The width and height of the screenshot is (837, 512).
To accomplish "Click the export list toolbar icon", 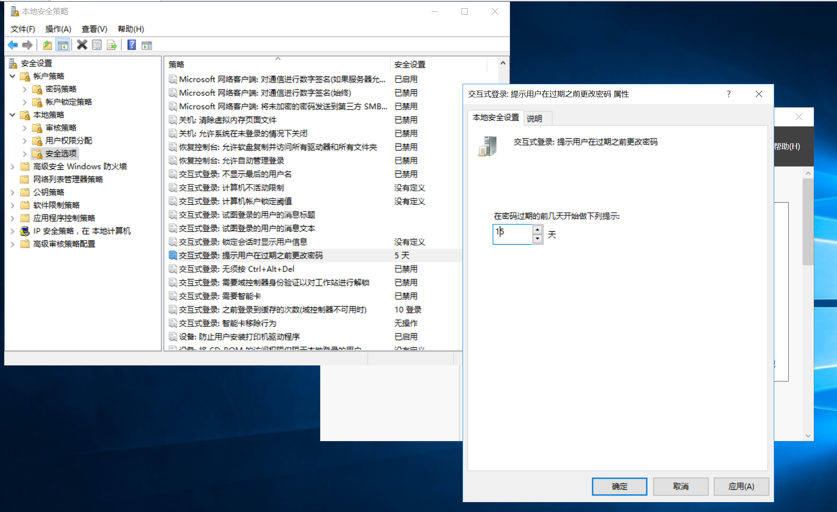I will [x=112, y=45].
